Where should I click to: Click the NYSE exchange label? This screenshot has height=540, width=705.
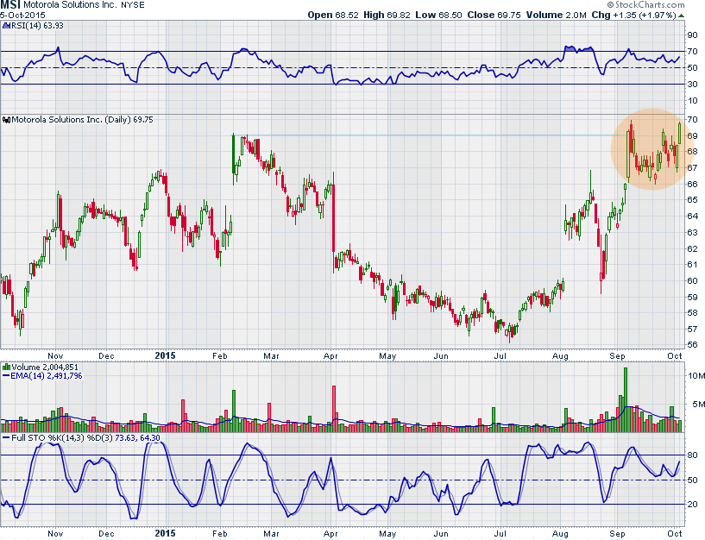[133, 5]
